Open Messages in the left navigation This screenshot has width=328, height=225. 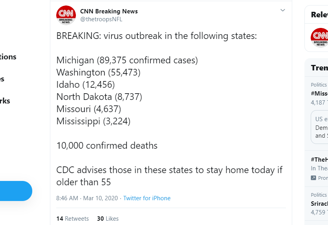pyautogui.click(x=2, y=79)
